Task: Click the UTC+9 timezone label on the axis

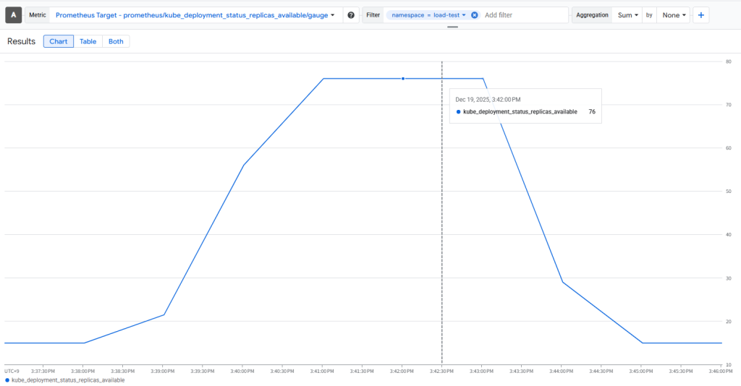Action: click(x=12, y=371)
